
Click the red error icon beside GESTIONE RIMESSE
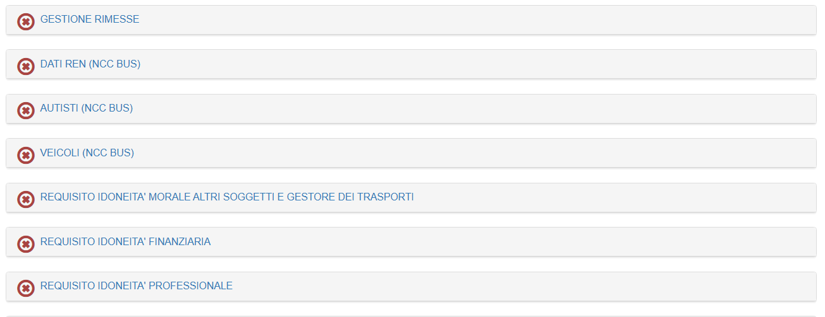25,22
